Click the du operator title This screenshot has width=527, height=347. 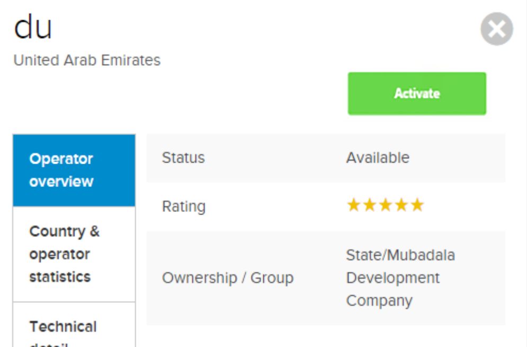click(33, 28)
